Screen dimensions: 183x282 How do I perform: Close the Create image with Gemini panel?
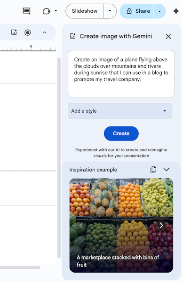(x=168, y=36)
